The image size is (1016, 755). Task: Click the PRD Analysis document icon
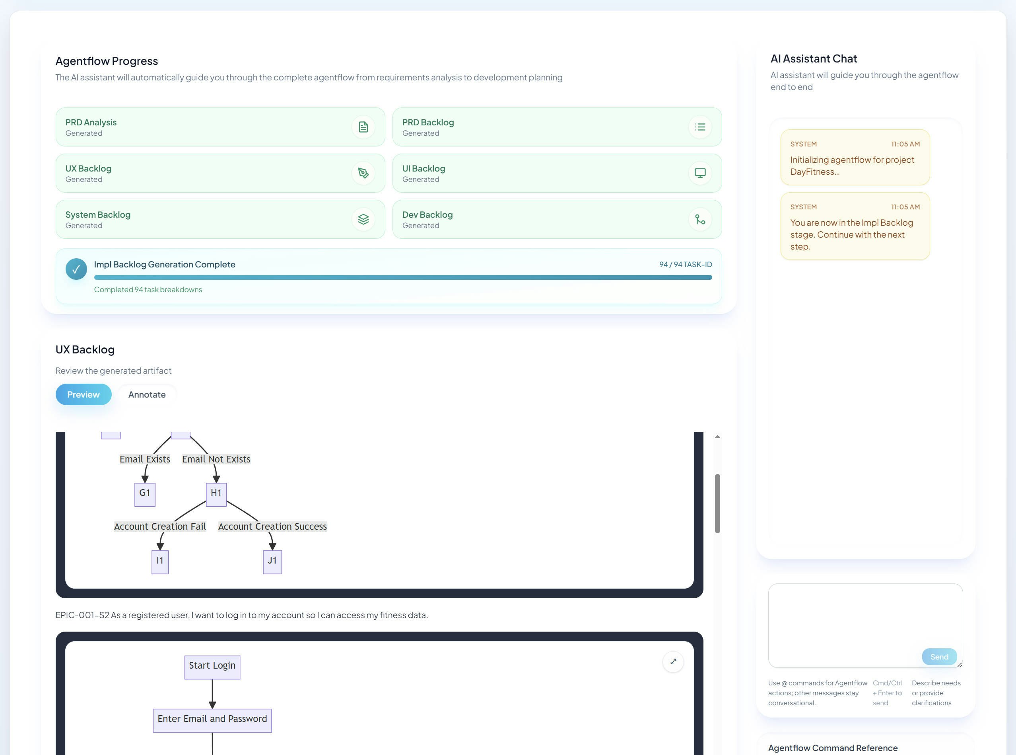pos(363,127)
